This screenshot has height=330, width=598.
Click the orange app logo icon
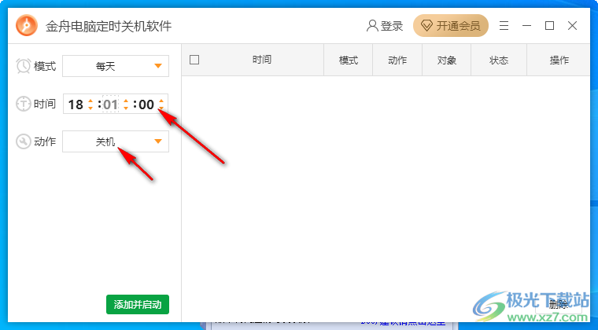click(27, 25)
